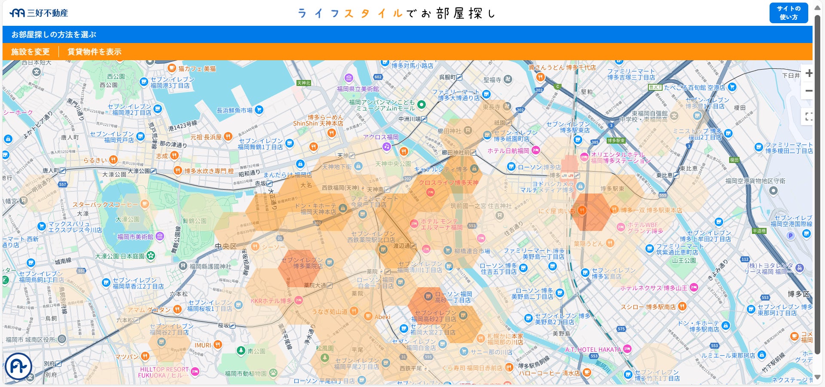Select the クロスライフ博多天神 hotel marker
This screenshot has height=387, width=825.
click(x=430, y=192)
